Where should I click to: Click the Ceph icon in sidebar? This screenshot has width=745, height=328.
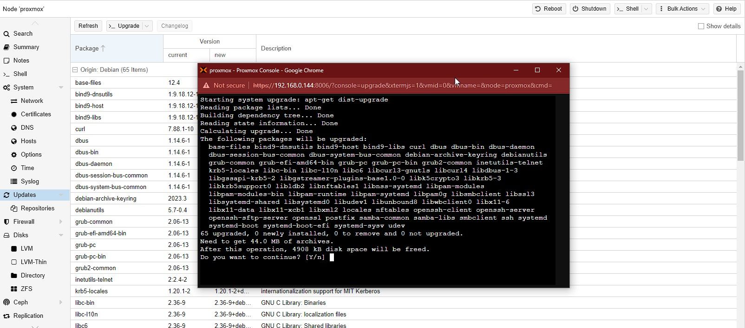click(7, 303)
